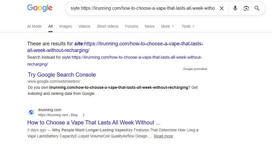Select the All results tab
Screen dimensions: 272x146
50,26
